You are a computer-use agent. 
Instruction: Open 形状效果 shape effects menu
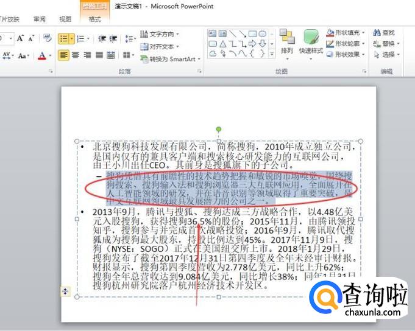tap(346, 54)
